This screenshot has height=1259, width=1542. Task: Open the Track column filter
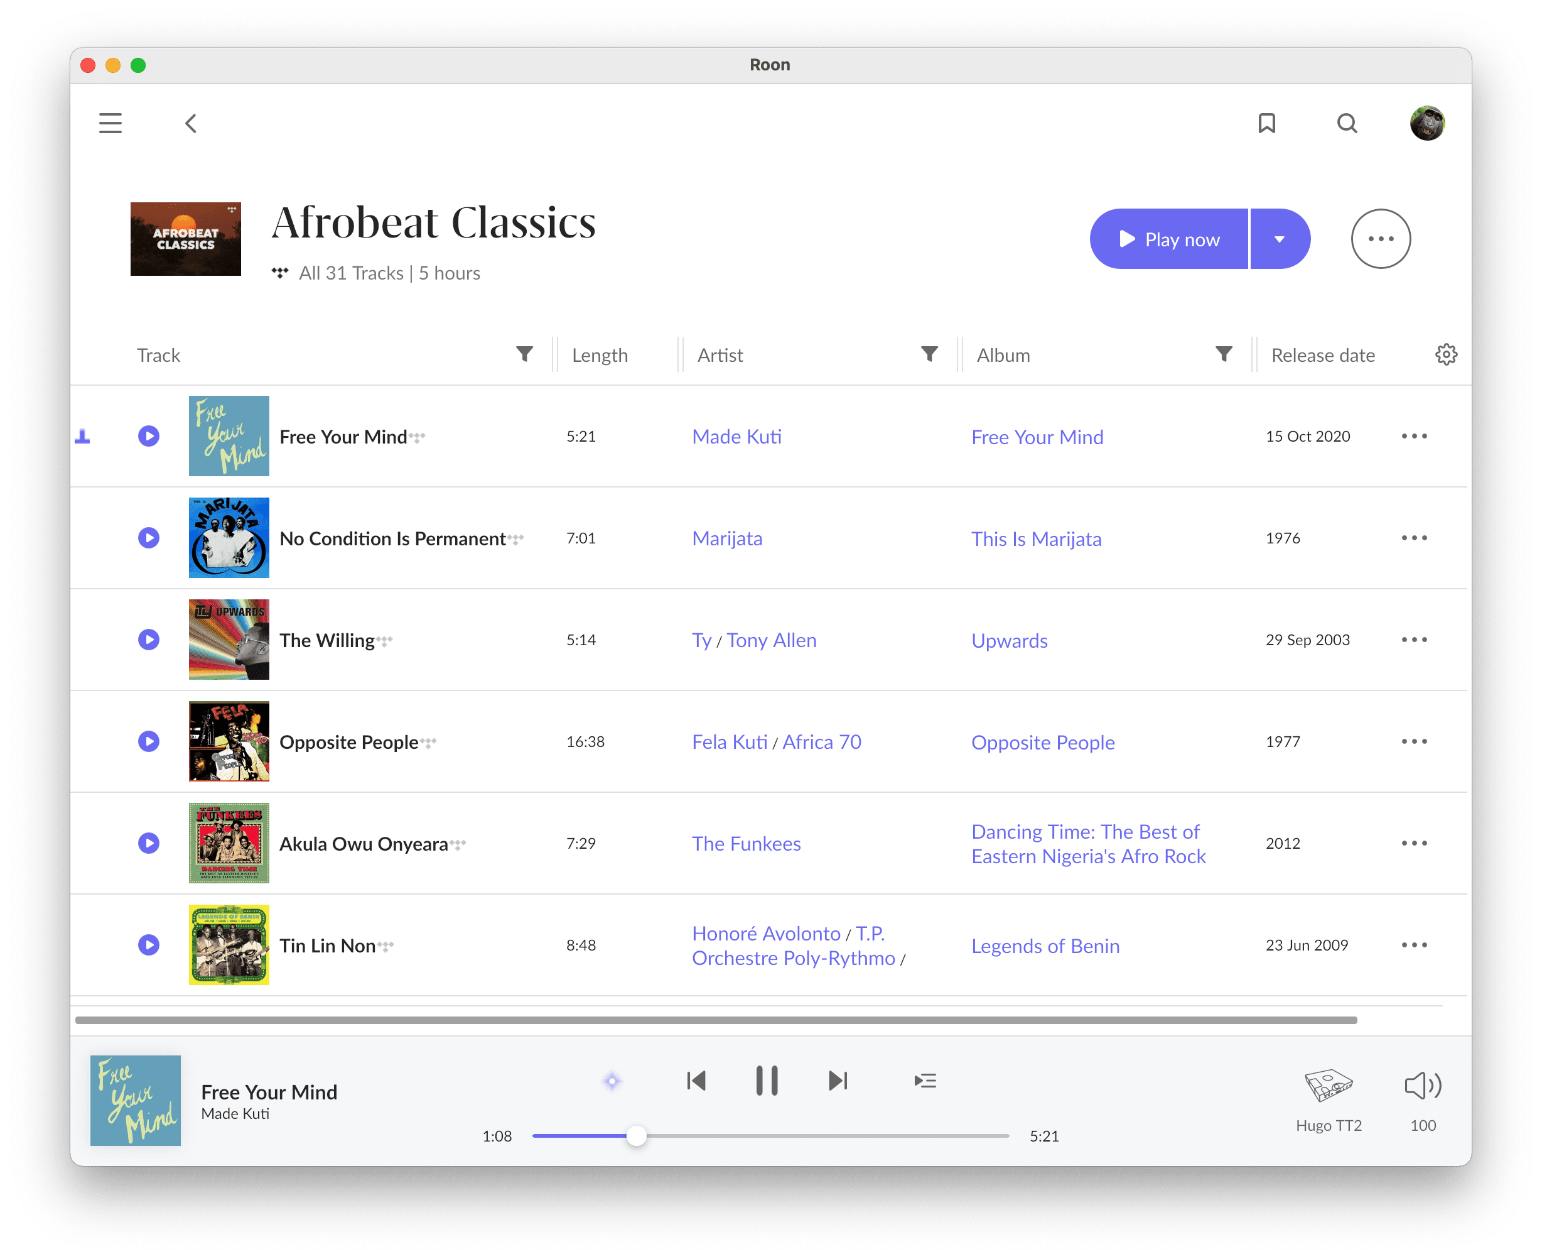[x=525, y=354]
